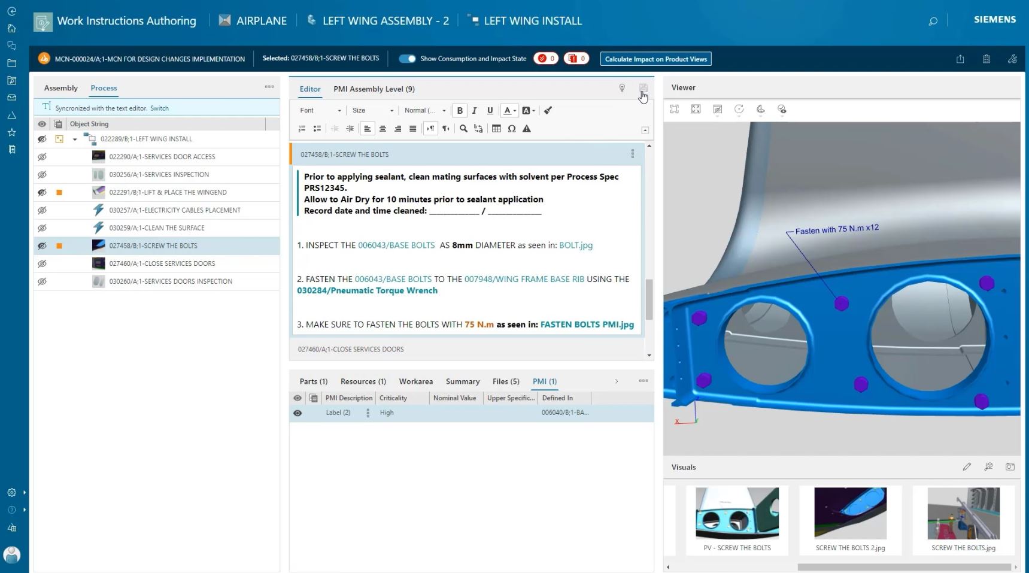Click the pencil edit icon in Visuals panel
The image size is (1029, 573).
click(x=967, y=466)
